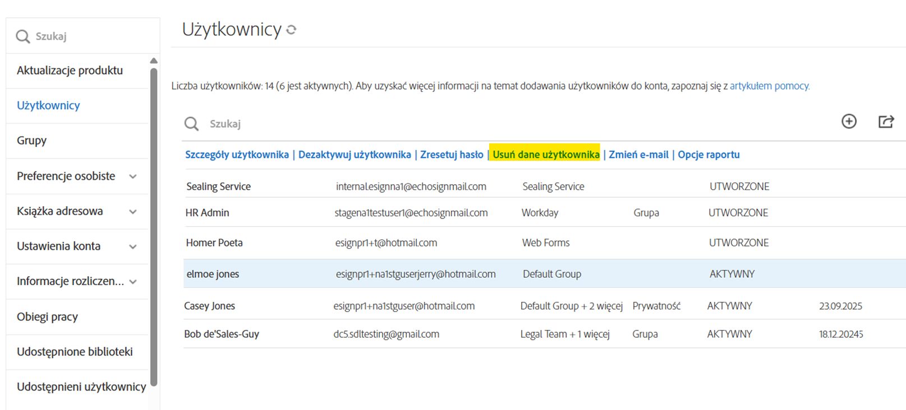Click Zresetuj hasło link

click(452, 155)
